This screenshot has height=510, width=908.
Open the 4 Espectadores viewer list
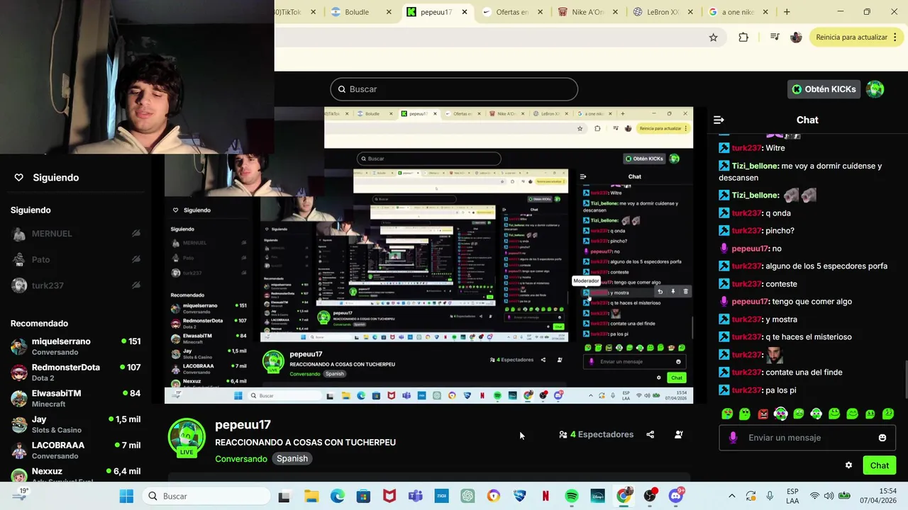click(596, 434)
